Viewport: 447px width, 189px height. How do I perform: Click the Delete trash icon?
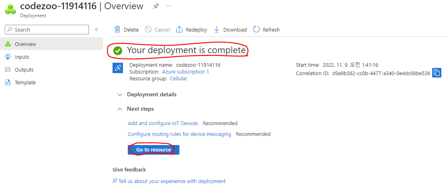tap(117, 30)
